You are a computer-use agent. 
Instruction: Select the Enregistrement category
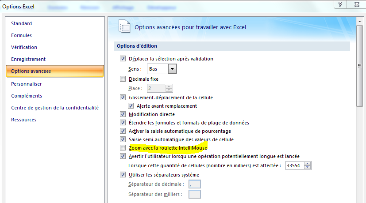[28, 59]
